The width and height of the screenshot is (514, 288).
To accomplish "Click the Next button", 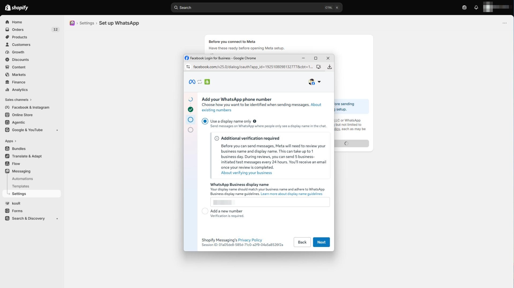I will point(321,242).
